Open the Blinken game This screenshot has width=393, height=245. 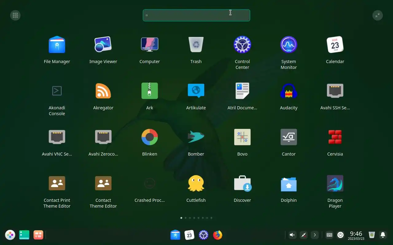coord(150,137)
